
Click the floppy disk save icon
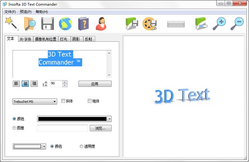48,24
